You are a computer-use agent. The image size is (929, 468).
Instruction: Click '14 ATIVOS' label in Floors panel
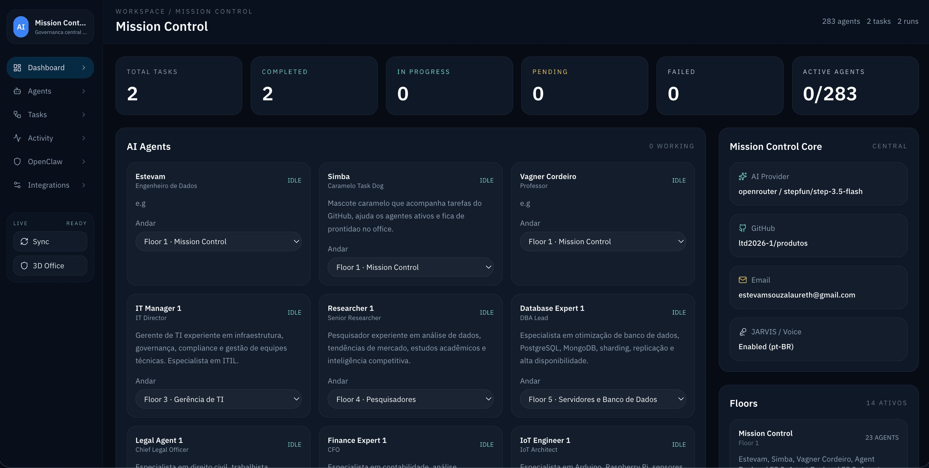coord(886,403)
